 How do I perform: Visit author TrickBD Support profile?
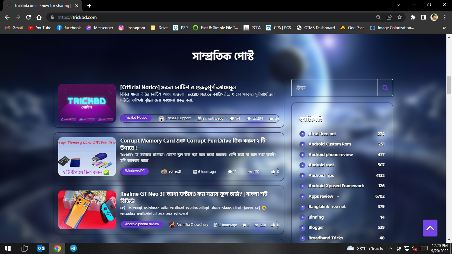(175, 118)
